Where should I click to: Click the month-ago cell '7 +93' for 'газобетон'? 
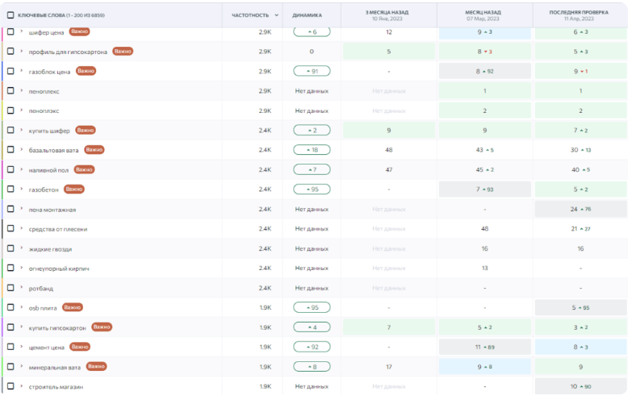pos(485,189)
